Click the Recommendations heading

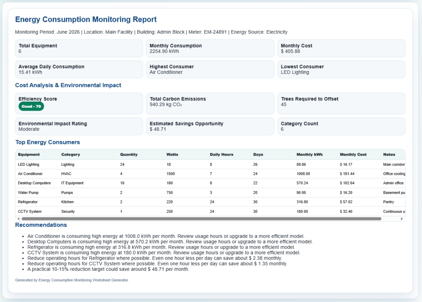(x=41, y=225)
